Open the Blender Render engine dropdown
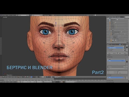The width and height of the screenshot is (129, 97). tap(48, 15)
